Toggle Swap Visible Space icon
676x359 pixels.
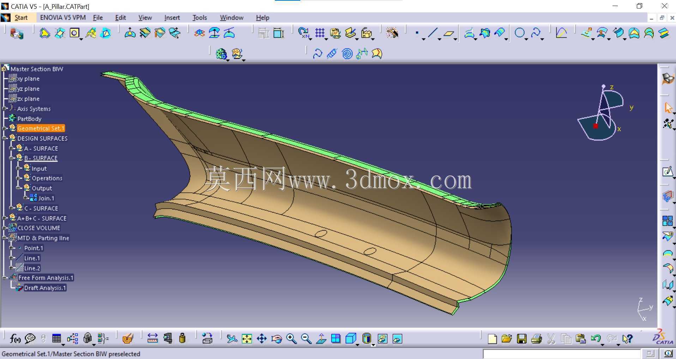click(x=397, y=339)
